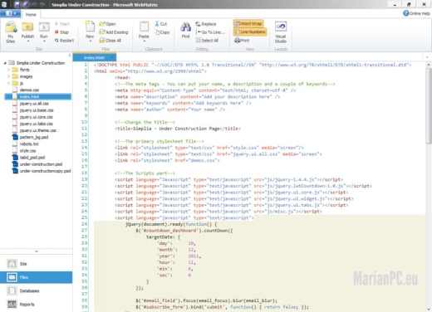Viewport: 432px width, 312px height.
Task: Click Replace in Editing group
Action: tap(206, 24)
